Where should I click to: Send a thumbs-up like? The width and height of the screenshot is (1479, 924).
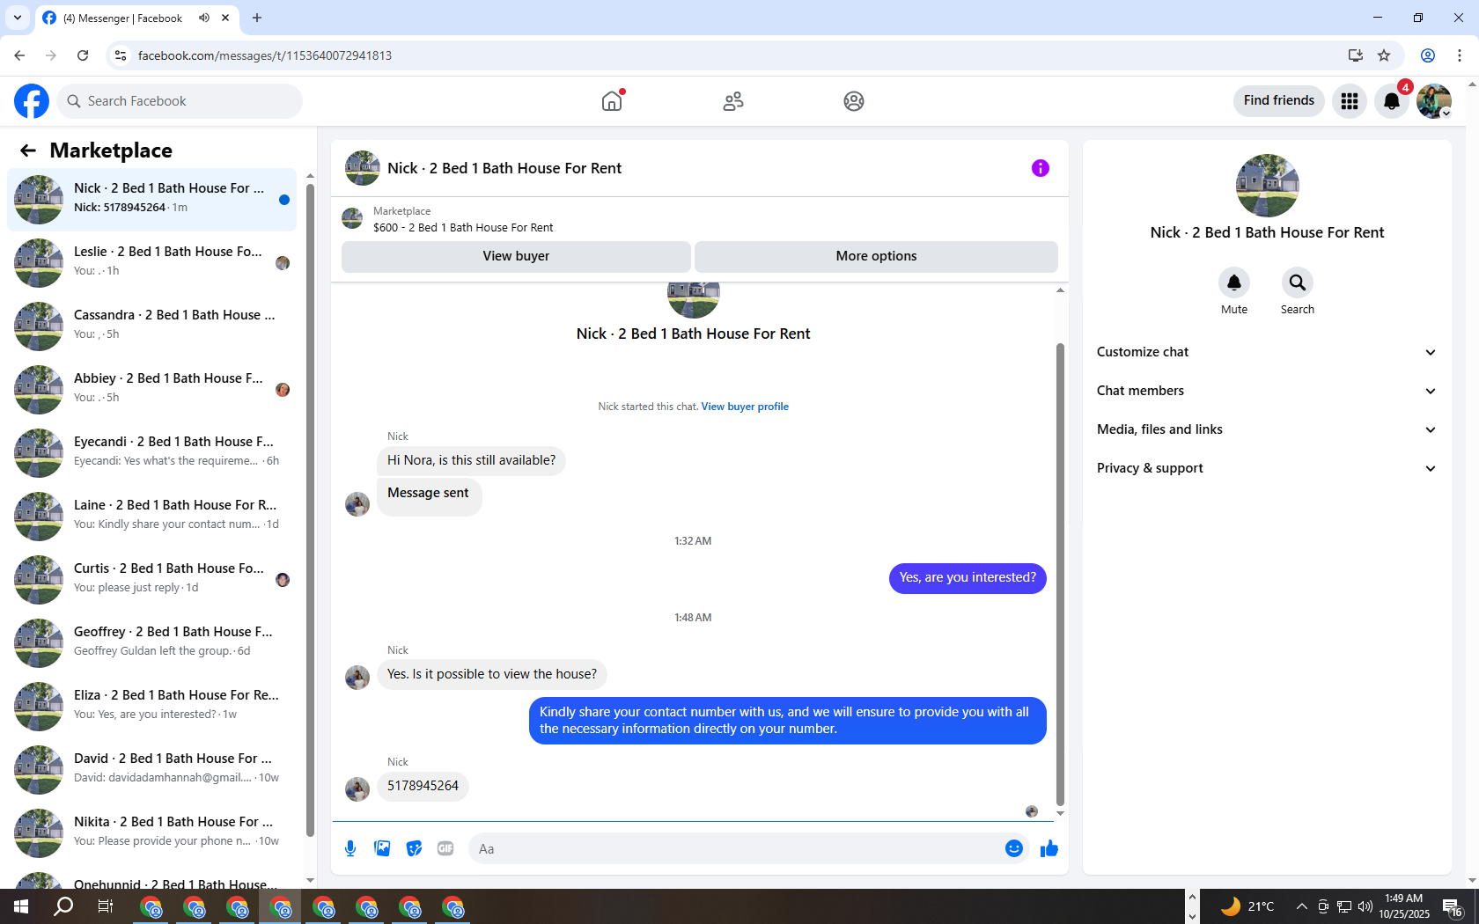point(1049,848)
